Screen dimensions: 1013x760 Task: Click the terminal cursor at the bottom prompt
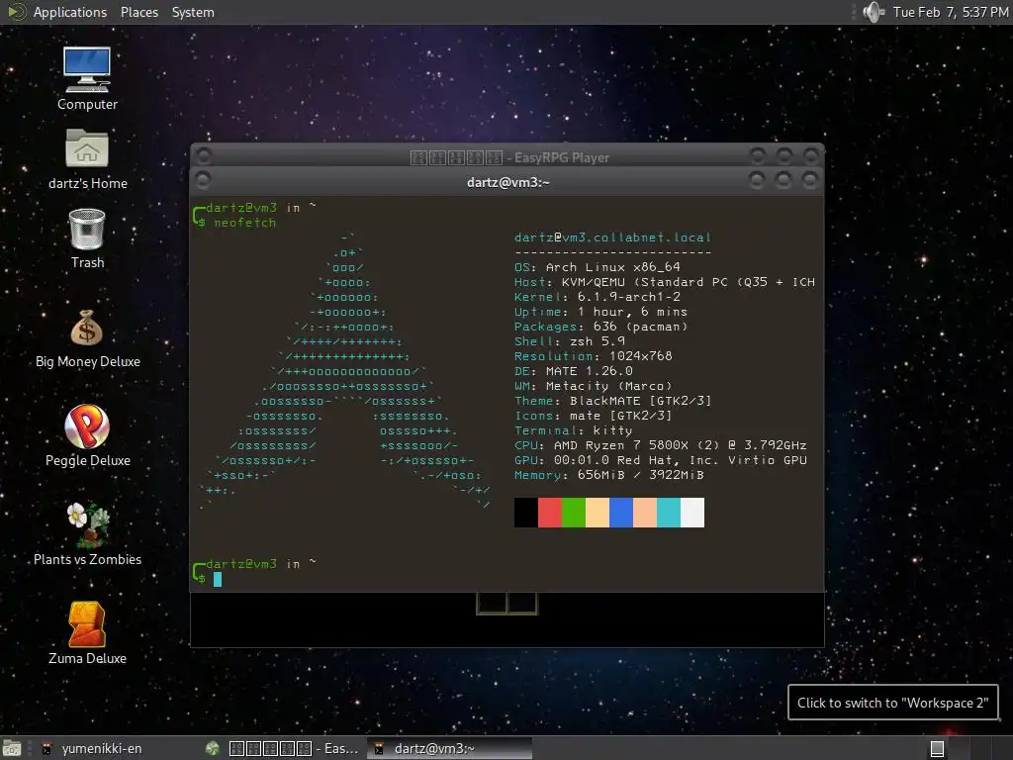[218, 579]
